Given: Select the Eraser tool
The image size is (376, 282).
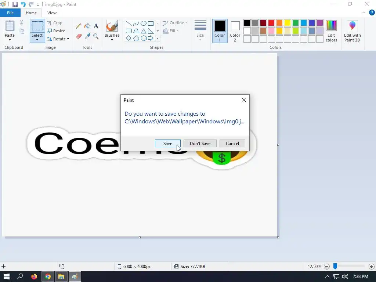Looking at the screenshot, I should pyautogui.click(x=79, y=36).
